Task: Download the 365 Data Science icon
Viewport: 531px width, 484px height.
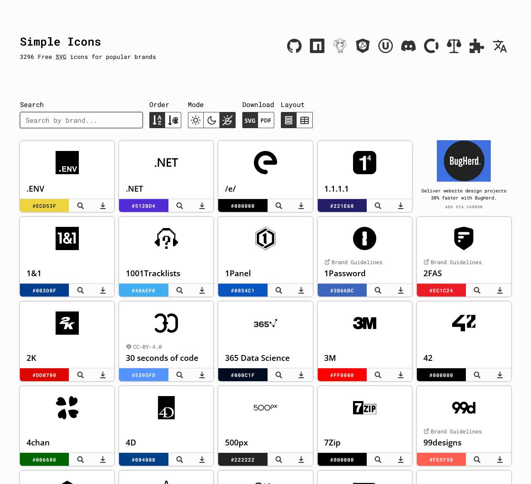Action: click(x=301, y=375)
